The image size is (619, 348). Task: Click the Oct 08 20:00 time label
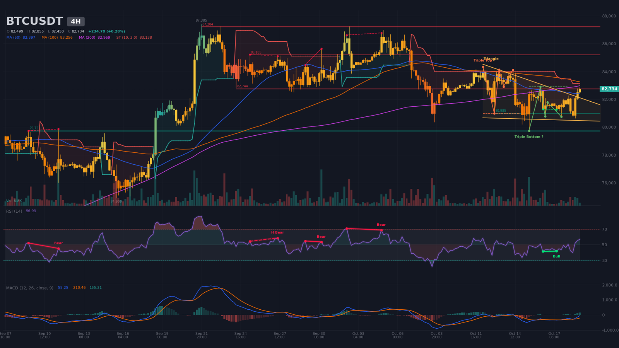(436, 335)
